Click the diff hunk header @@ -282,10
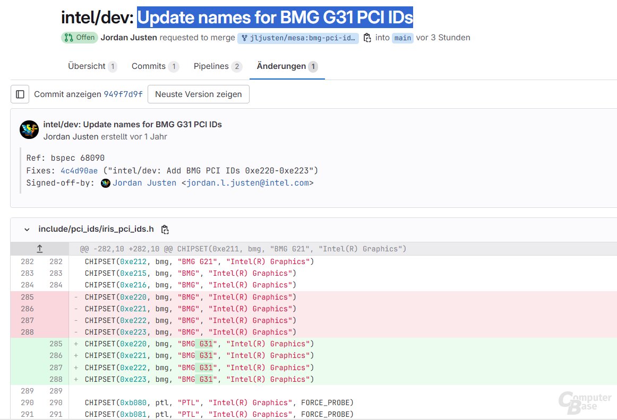Screen dimensions: 617x420 click(x=243, y=249)
